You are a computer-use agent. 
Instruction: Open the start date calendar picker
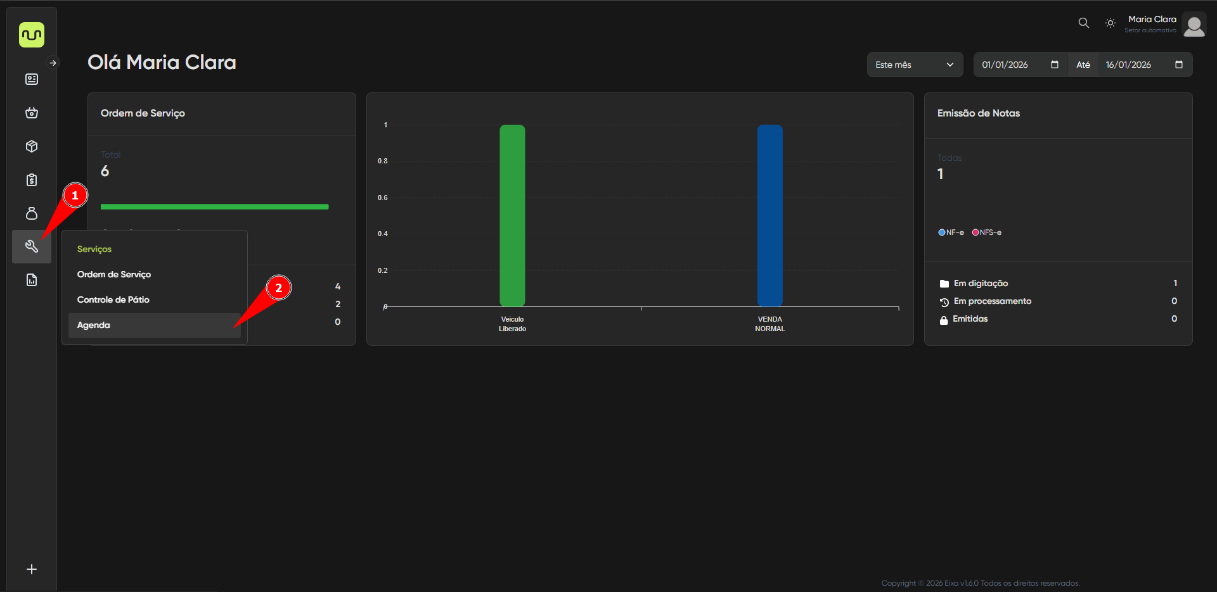click(x=1055, y=65)
